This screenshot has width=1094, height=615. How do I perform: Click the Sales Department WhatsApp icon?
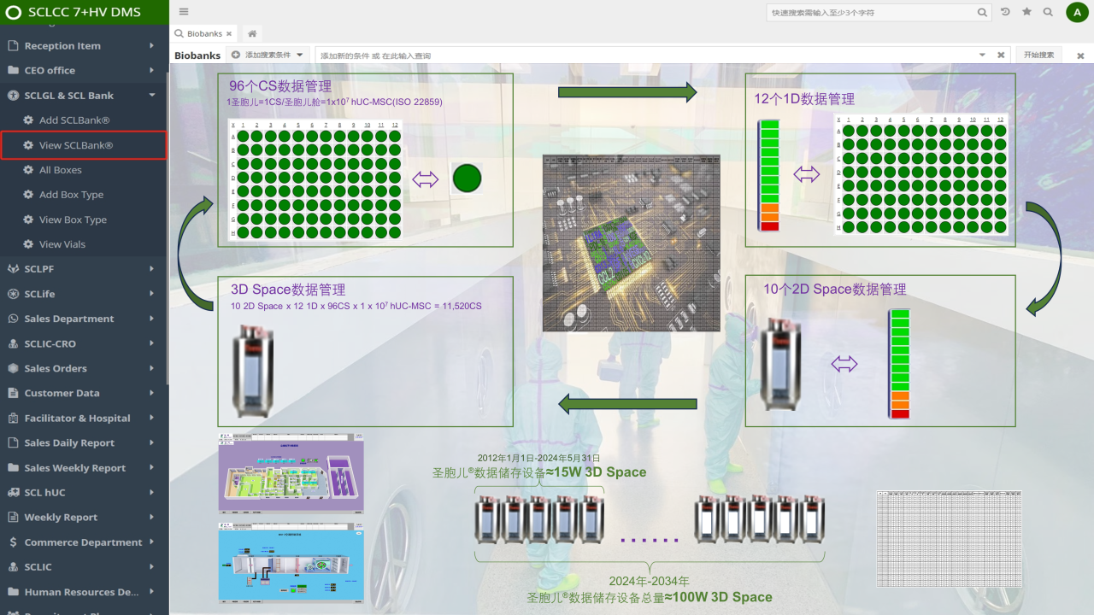click(x=13, y=319)
